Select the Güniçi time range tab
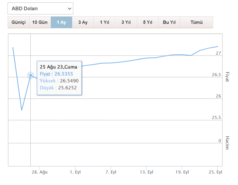 (18, 22)
